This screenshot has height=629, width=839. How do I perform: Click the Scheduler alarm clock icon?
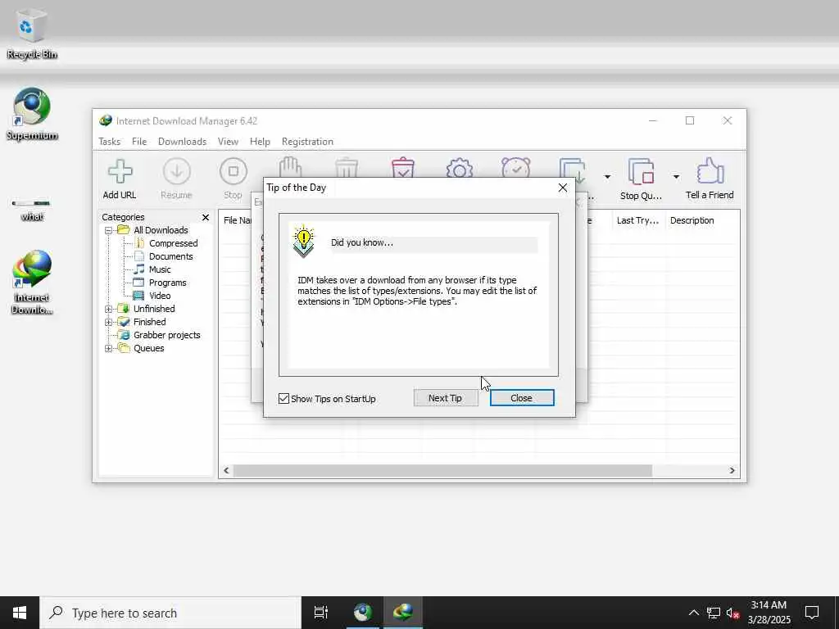click(516, 167)
